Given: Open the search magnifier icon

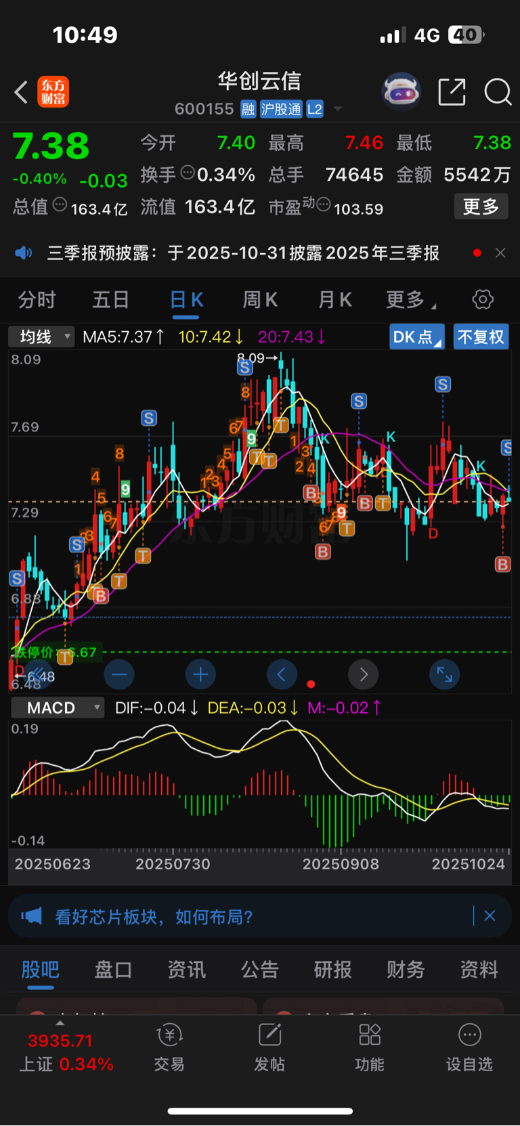Looking at the screenshot, I should pyautogui.click(x=498, y=91).
